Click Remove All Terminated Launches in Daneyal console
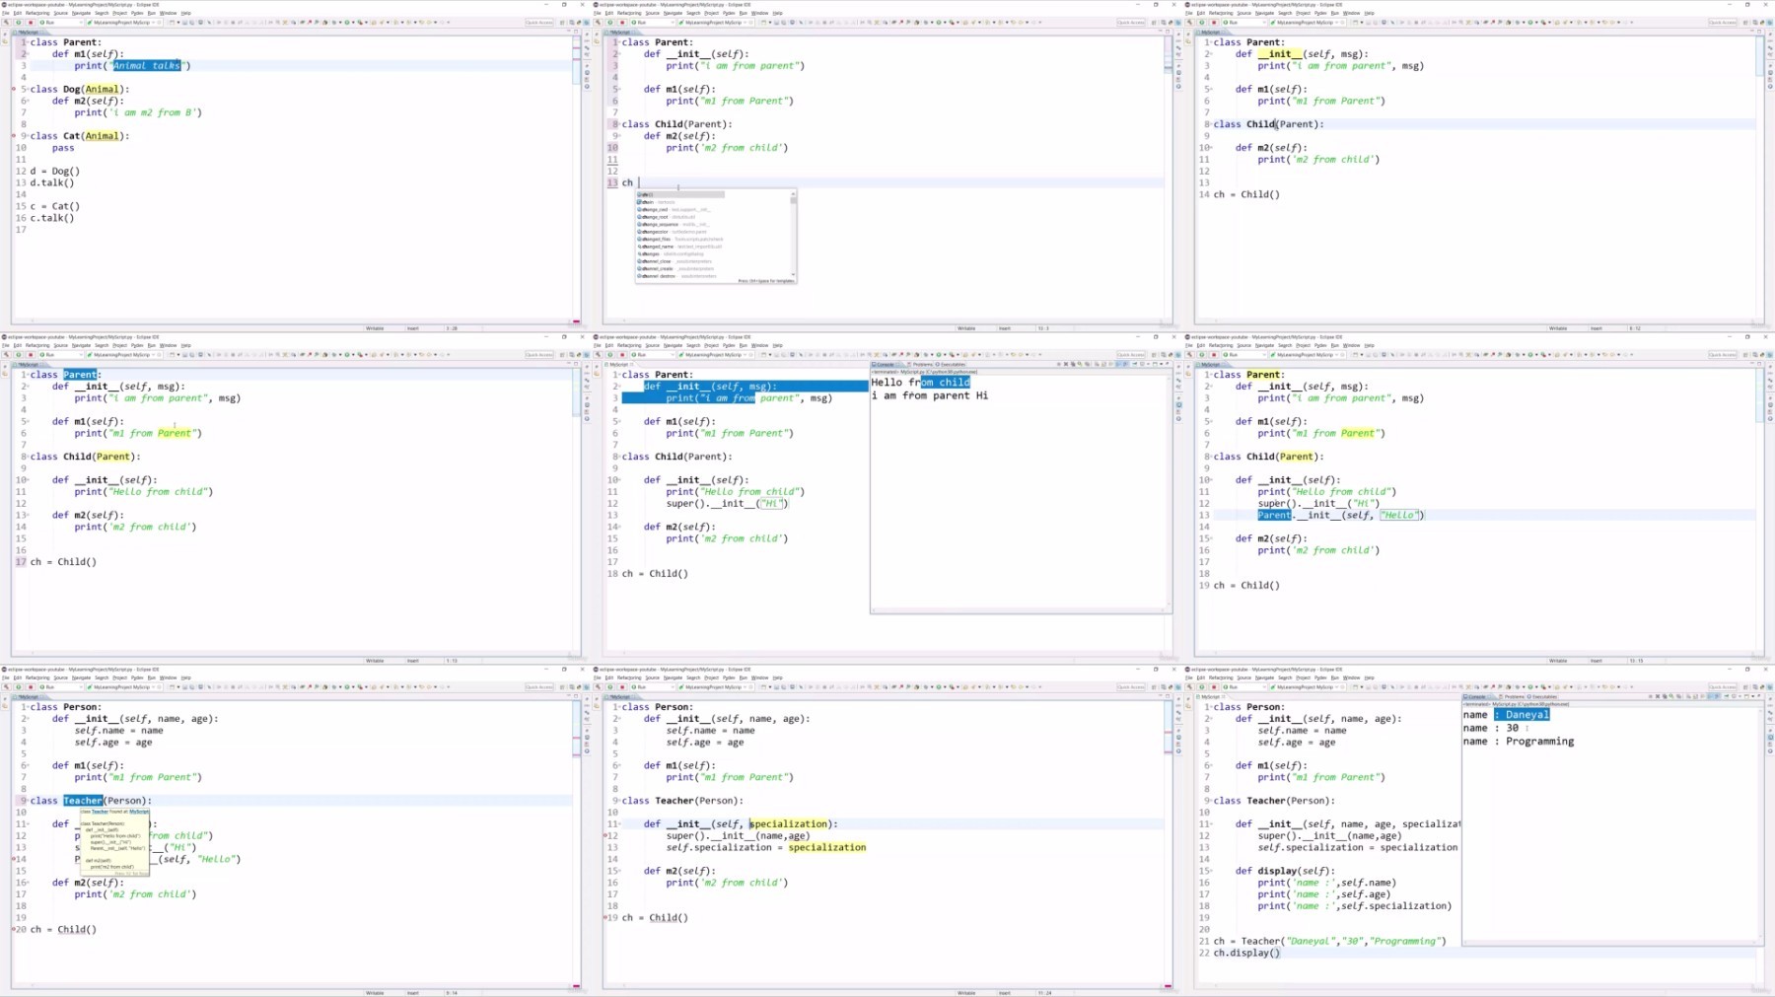The width and height of the screenshot is (1775, 997). point(1665,697)
